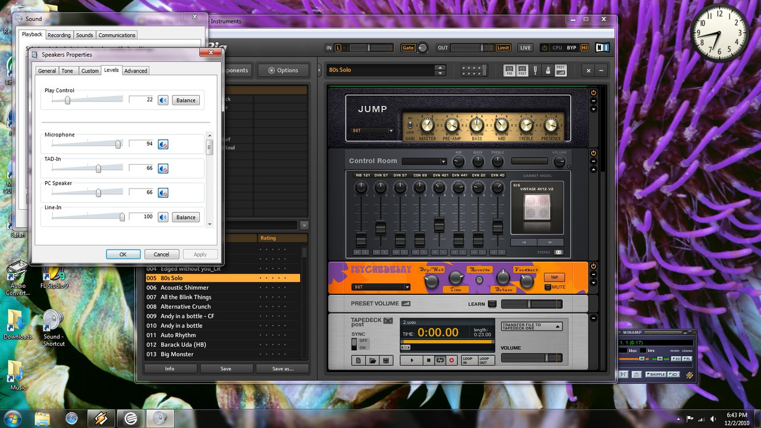
Task: Click the Native Instruments NI logo
Action: 602,48
